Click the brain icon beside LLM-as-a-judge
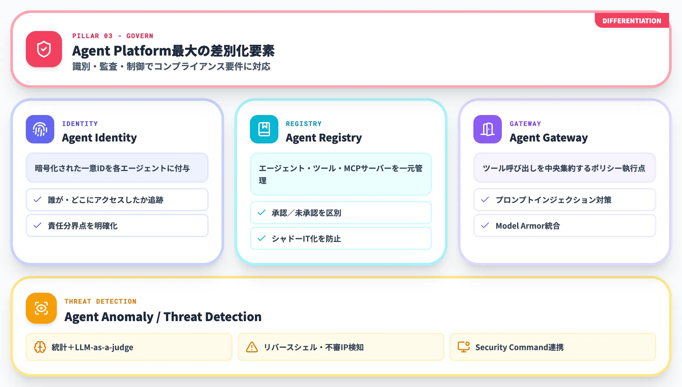The height and width of the screenshot is (387, 682). click(40, 347)
